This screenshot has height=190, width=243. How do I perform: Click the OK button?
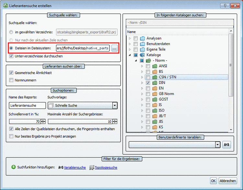click(213, 181)
